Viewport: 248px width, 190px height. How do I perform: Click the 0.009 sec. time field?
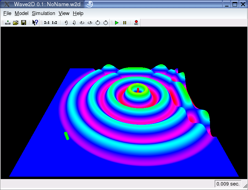(228, 184)
